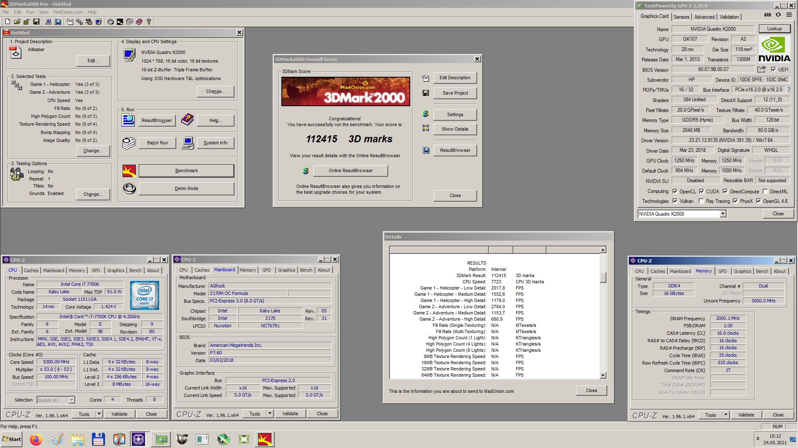This screenshot has height=448, width=798.
Task: Open Caches tab in the left CPU-Z window
Action: [x=31, y=270]
